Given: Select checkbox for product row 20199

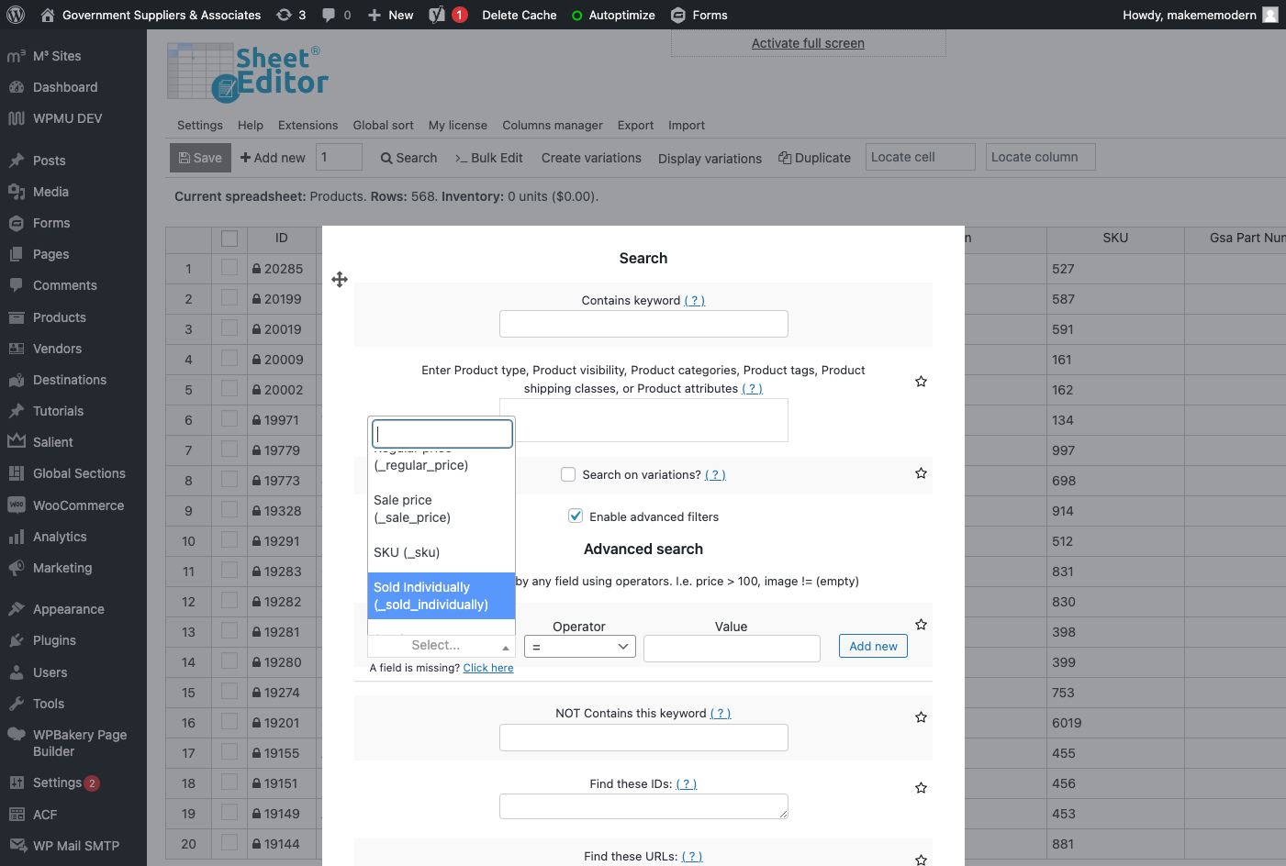Looking at the screenshot, I should (229, 298).
